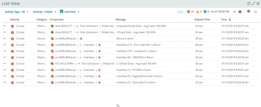261x107 pixels.
Task: Sort by Component column header
Action: [57, 20]
